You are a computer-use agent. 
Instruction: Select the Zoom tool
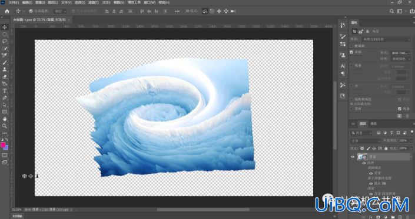(5, 126)
